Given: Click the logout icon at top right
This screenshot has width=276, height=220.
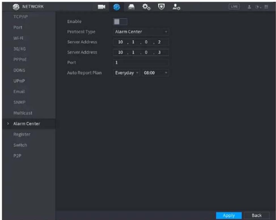Looking at the screenshot, I should (x=258, y=7).
